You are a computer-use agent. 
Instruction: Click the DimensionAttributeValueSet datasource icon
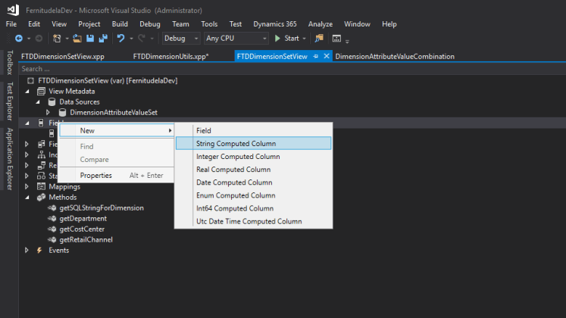[x=62, y=113]
